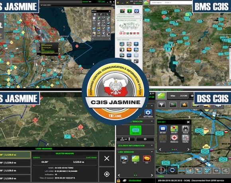Select the Map tab in DSS toolbar
Image resolution: width=231 pixels, height=183 pixels.
coord(173,96)
